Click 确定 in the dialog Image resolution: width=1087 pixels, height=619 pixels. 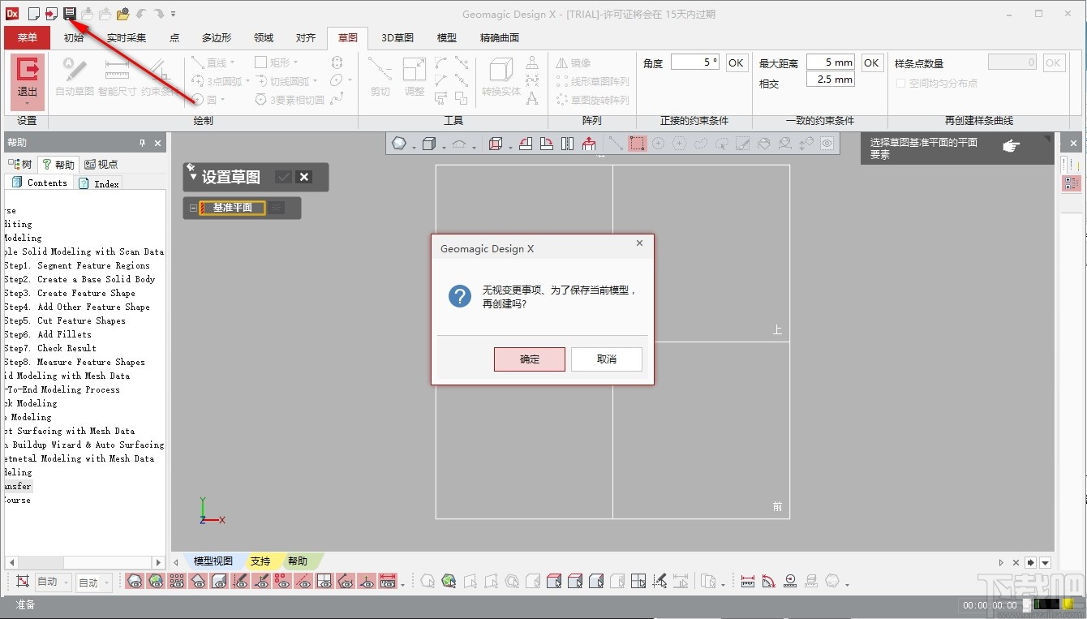(529, 359)
